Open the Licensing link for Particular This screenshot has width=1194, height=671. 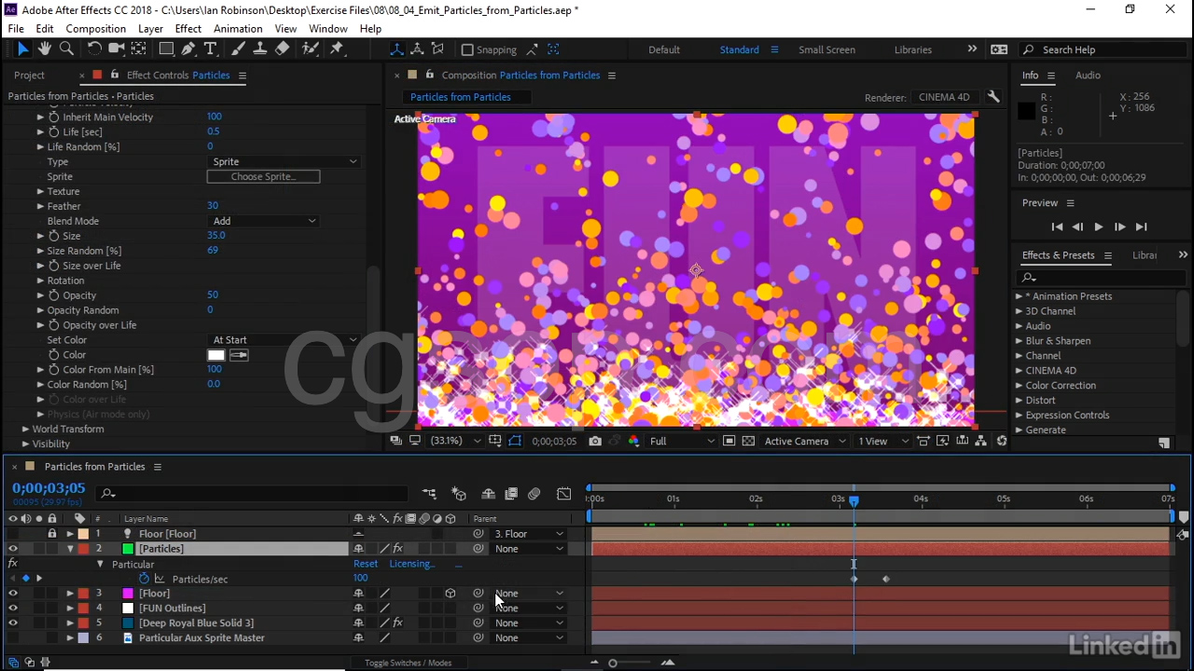(412, 564)
